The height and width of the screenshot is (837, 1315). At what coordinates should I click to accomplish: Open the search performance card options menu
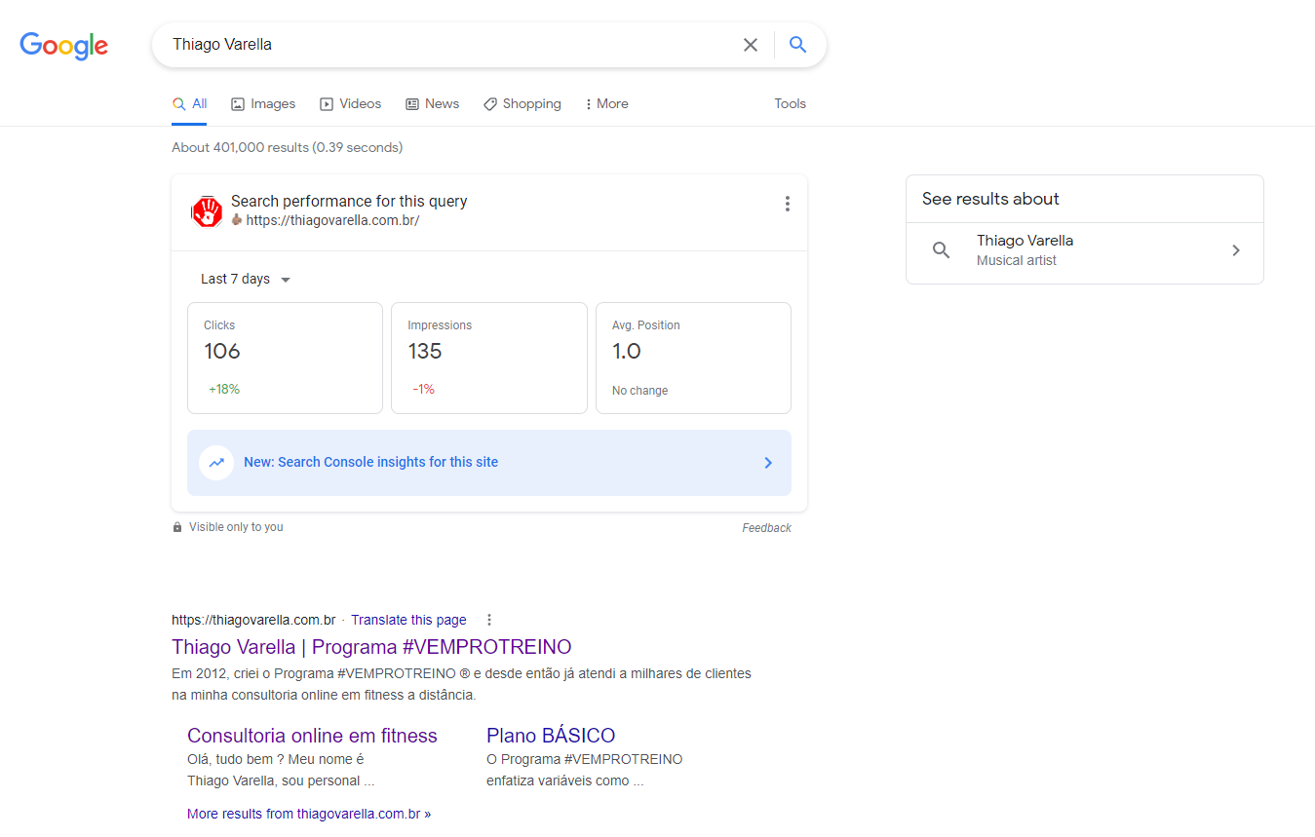tap(787, 204)
